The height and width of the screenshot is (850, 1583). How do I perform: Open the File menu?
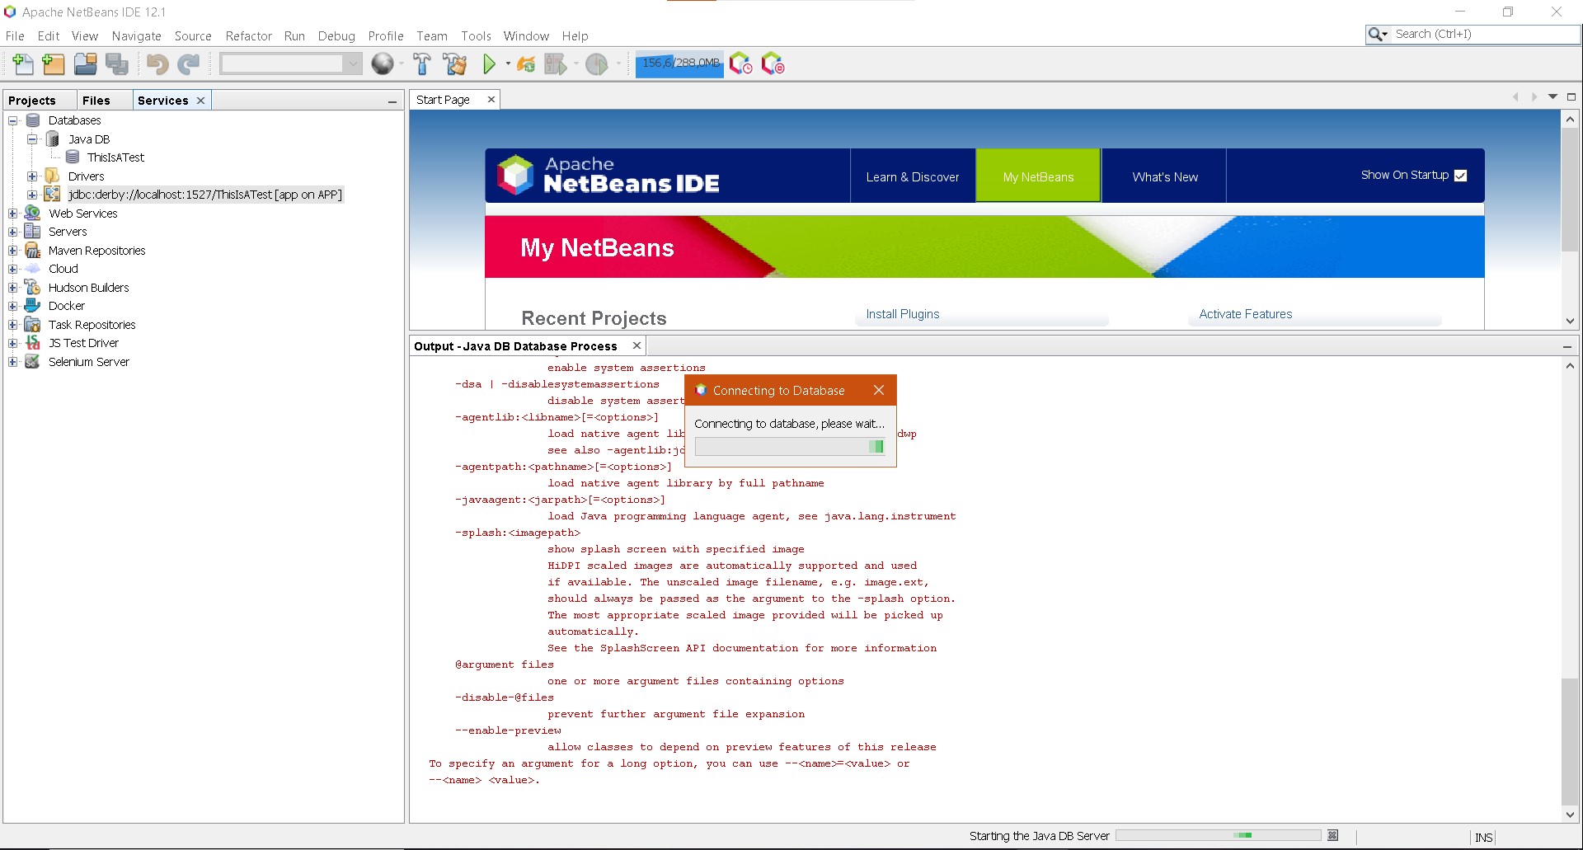[x=15, y=36]
